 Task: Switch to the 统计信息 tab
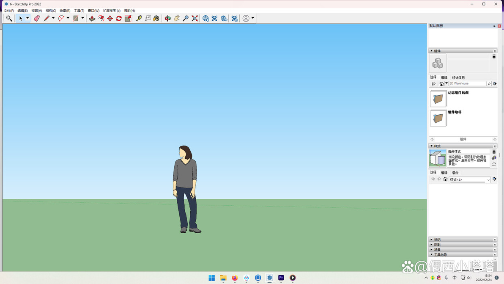[458, 77]
